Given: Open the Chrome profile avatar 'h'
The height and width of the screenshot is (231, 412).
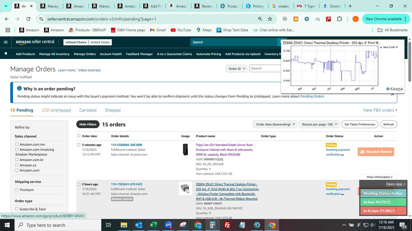Looking at the screenshot, I should 356,19.
